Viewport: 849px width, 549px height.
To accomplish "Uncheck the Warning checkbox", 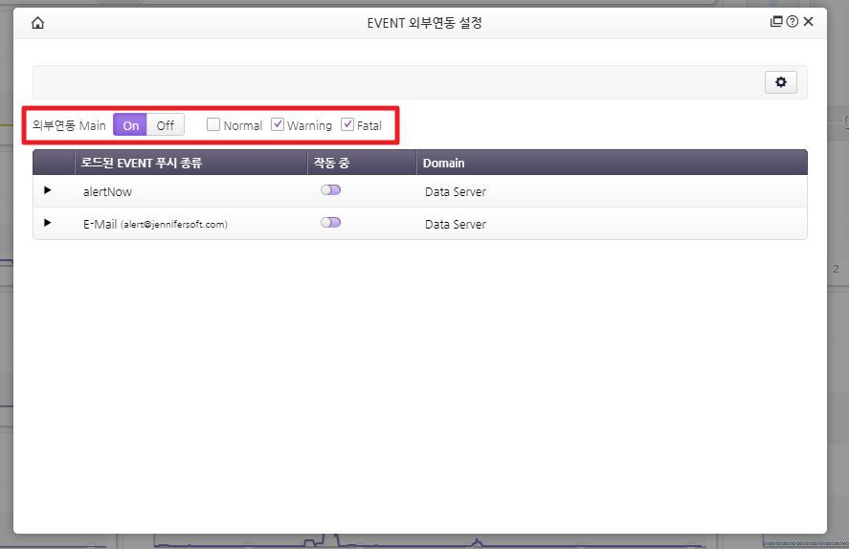I will (278, 125).
